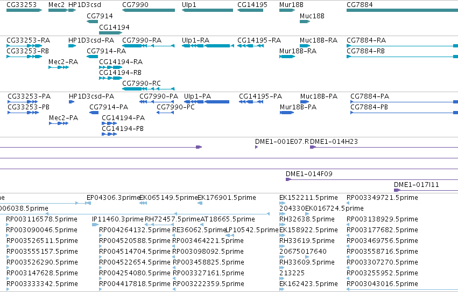
Task: Select clone DME1-001E07.R
Action: tap(282, 142)
